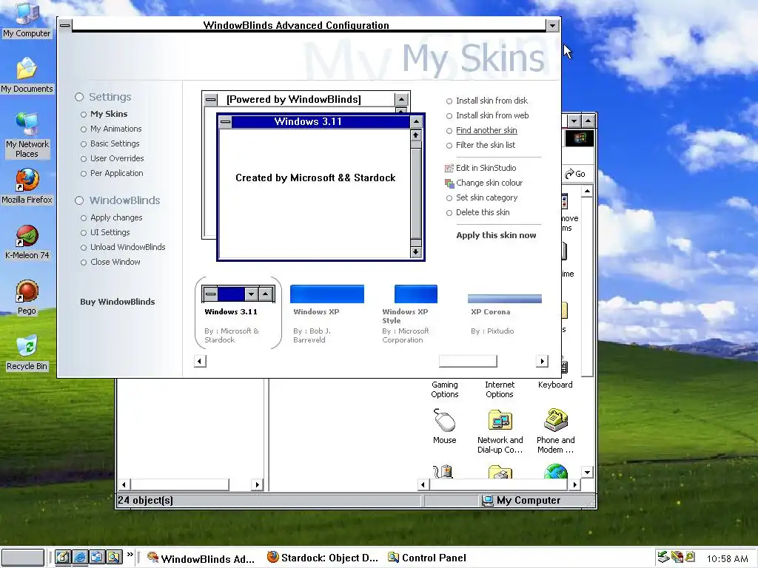This screenshot has height=568, width=758.
Task: Click the Change skin colour icon
Action: 449,183
